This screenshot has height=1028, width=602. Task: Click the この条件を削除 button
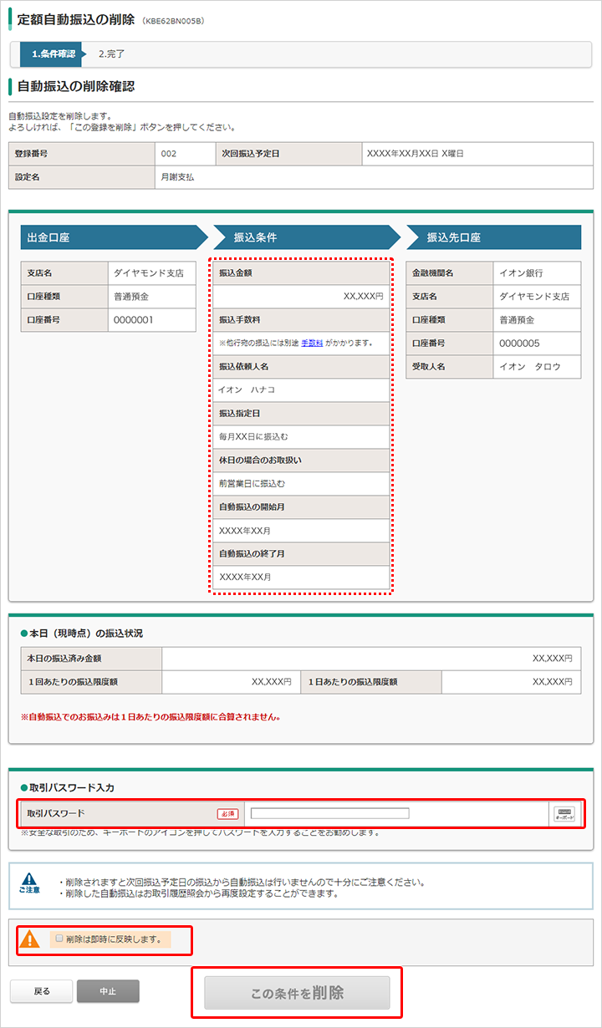298,993
